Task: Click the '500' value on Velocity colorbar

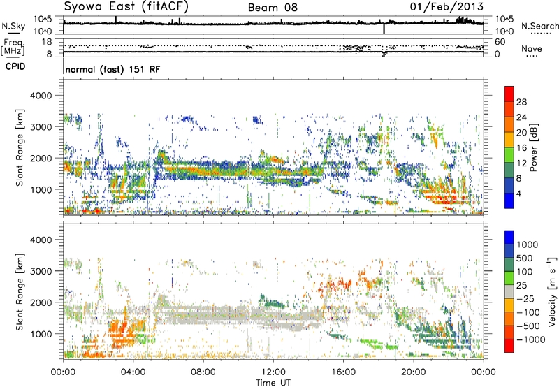Action: pos(525,258)
